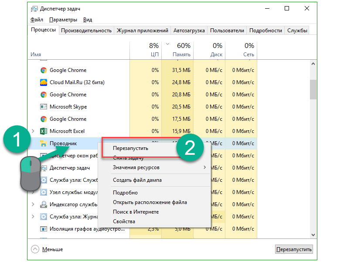Click the Microsoft Excel icon
Image resolution: width=347 pixels, height=262 pixels.
pyautogui.click(x=44, y=131)
